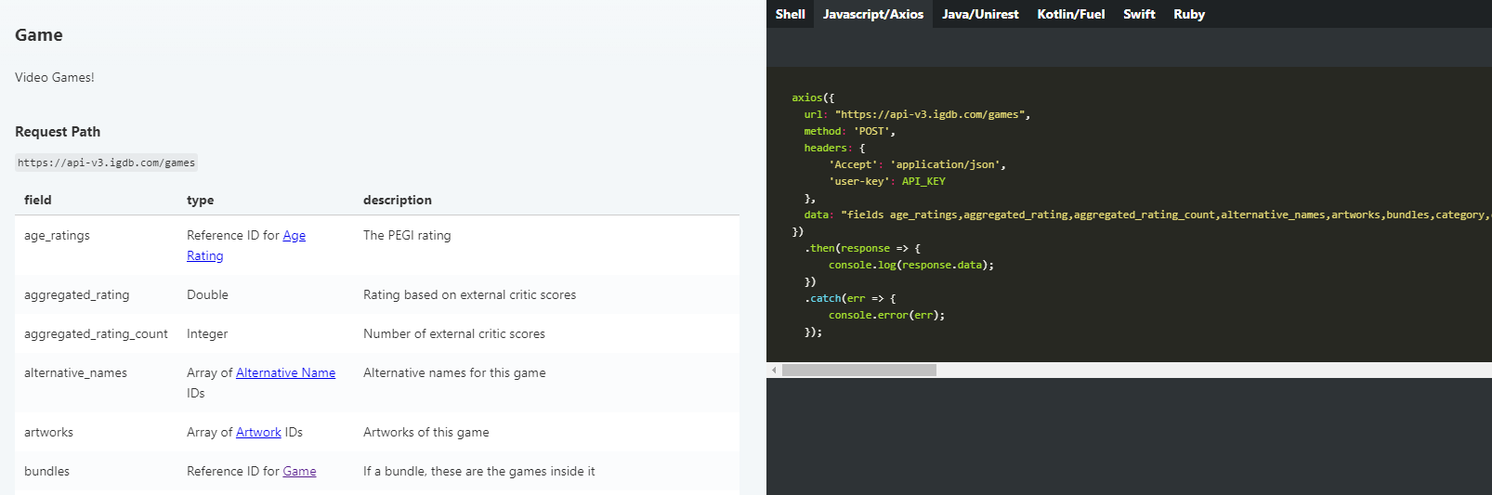Click the axios url string in code
This screenshot has height=495, width=1492.
[932, 114]
